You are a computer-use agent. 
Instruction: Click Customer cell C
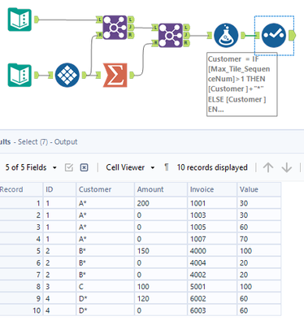[x=105, y=287]
